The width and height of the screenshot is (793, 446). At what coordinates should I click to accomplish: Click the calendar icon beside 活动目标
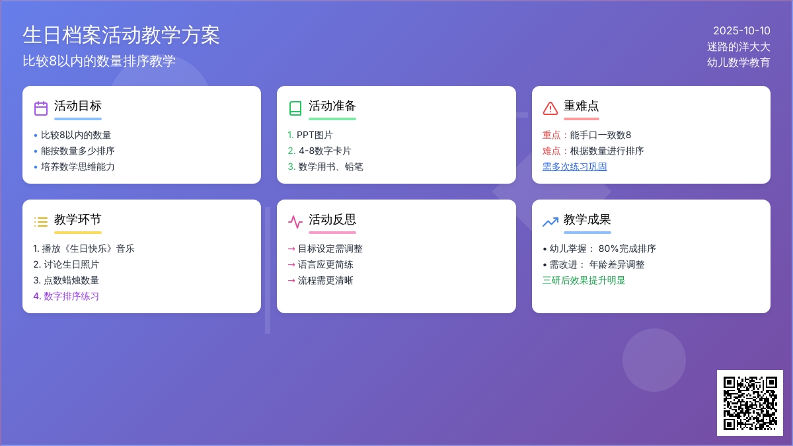(x=41, y=108)
